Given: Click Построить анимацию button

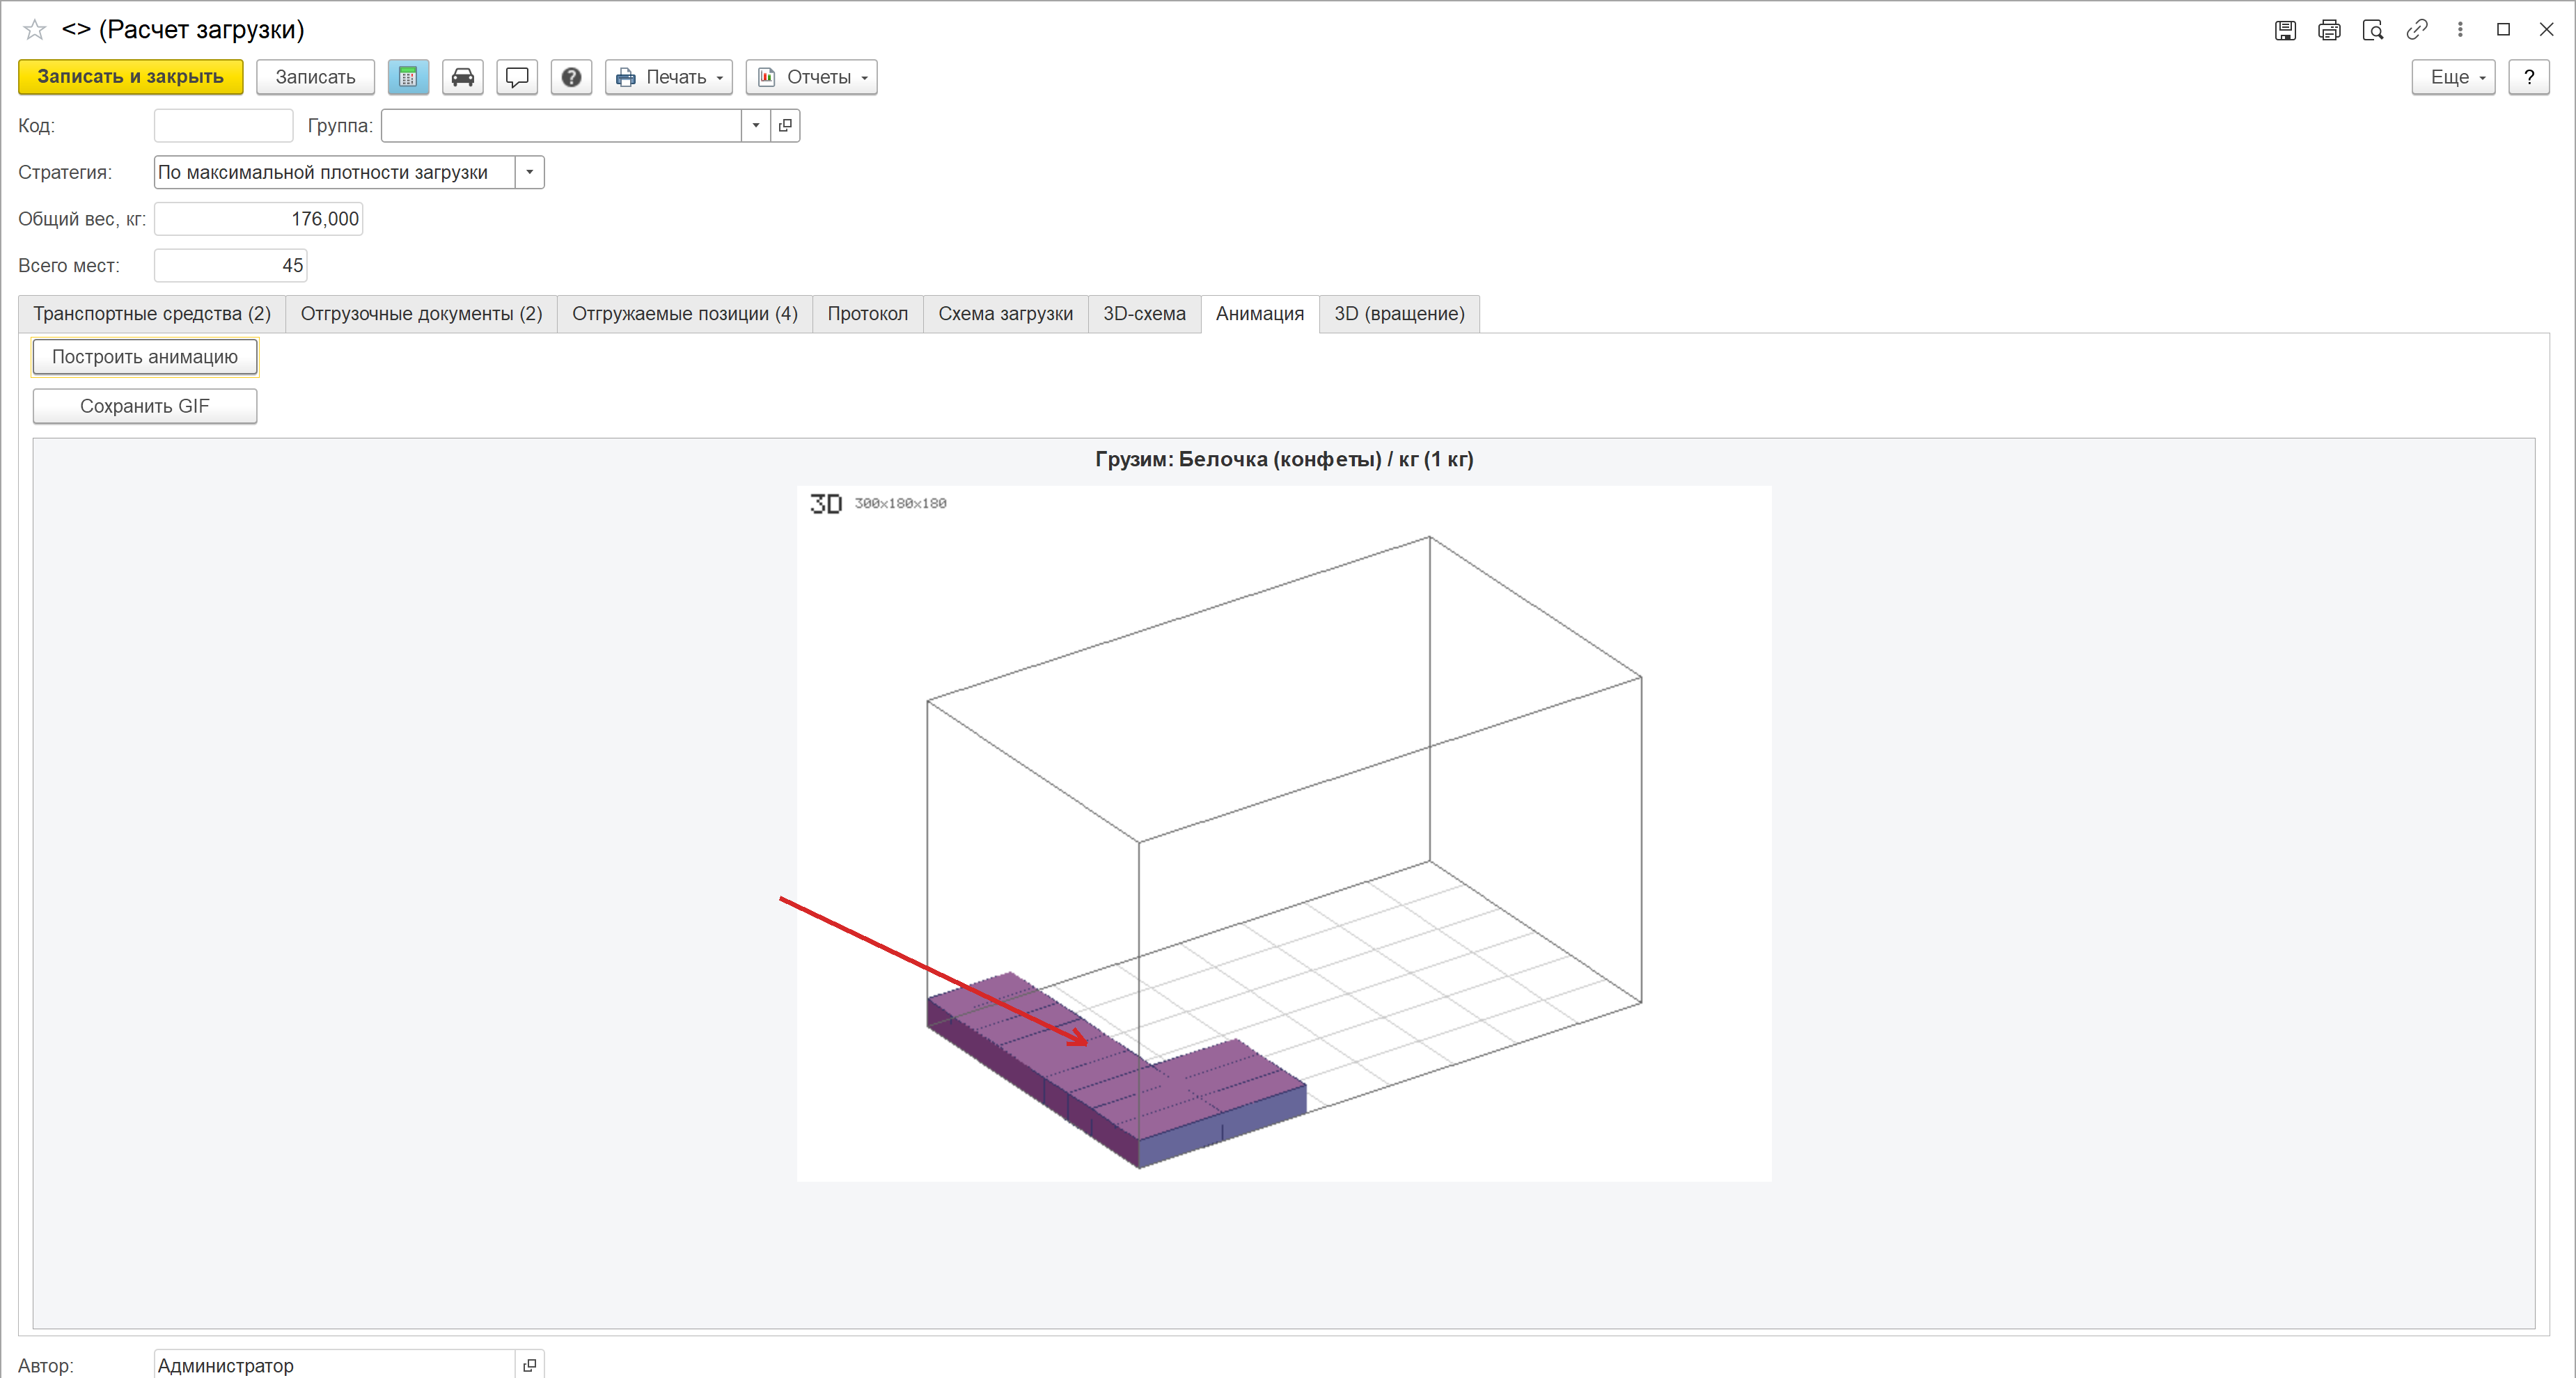Looking at the screenshot, I should (145, 357).
